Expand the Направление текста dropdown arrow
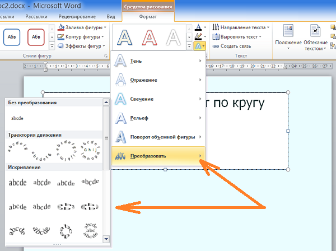 tap(268, 27)
